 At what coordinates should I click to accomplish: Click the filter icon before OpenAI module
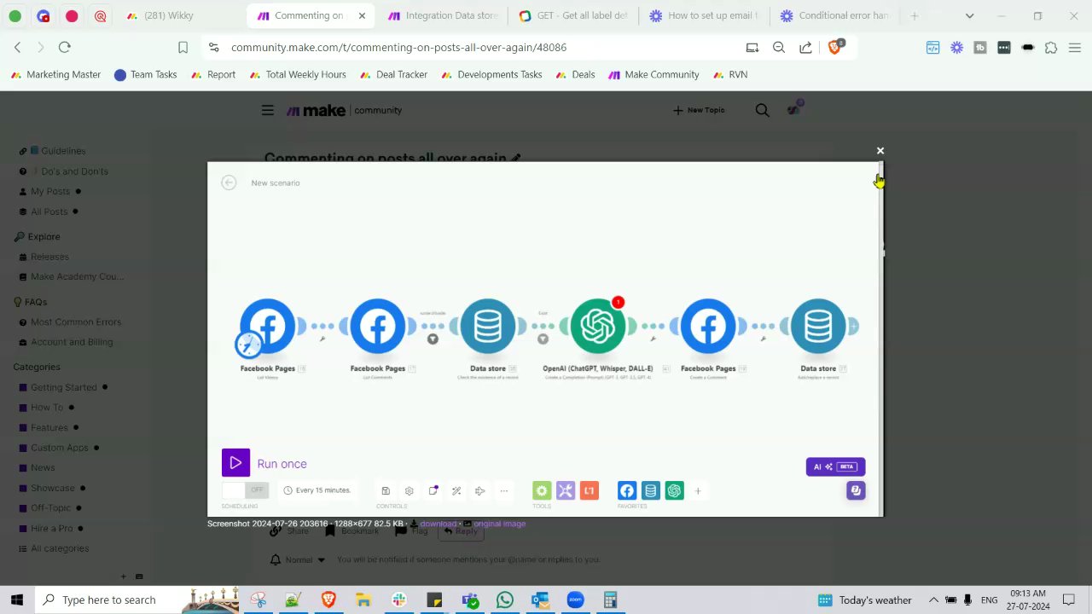(x=543, y=339)
